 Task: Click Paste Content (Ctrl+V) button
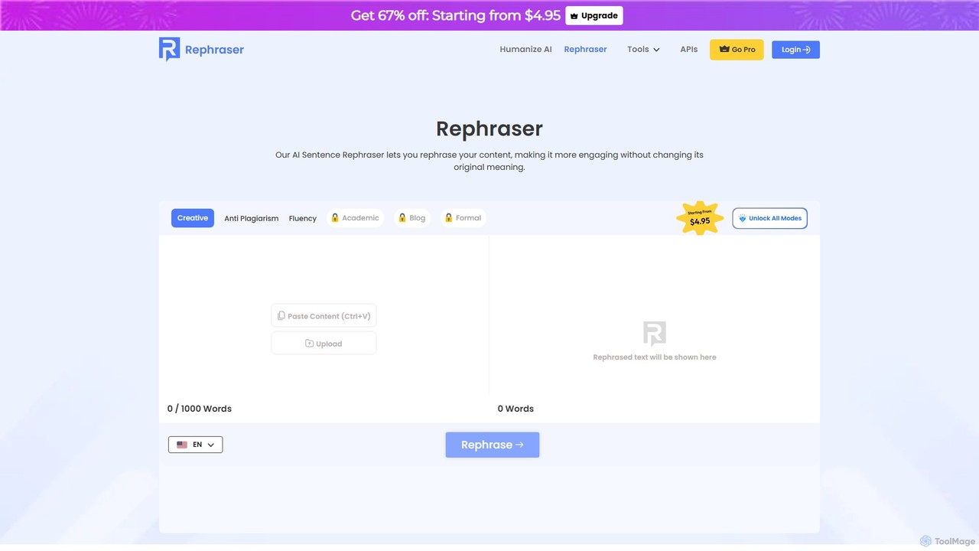tap(324, 316)
